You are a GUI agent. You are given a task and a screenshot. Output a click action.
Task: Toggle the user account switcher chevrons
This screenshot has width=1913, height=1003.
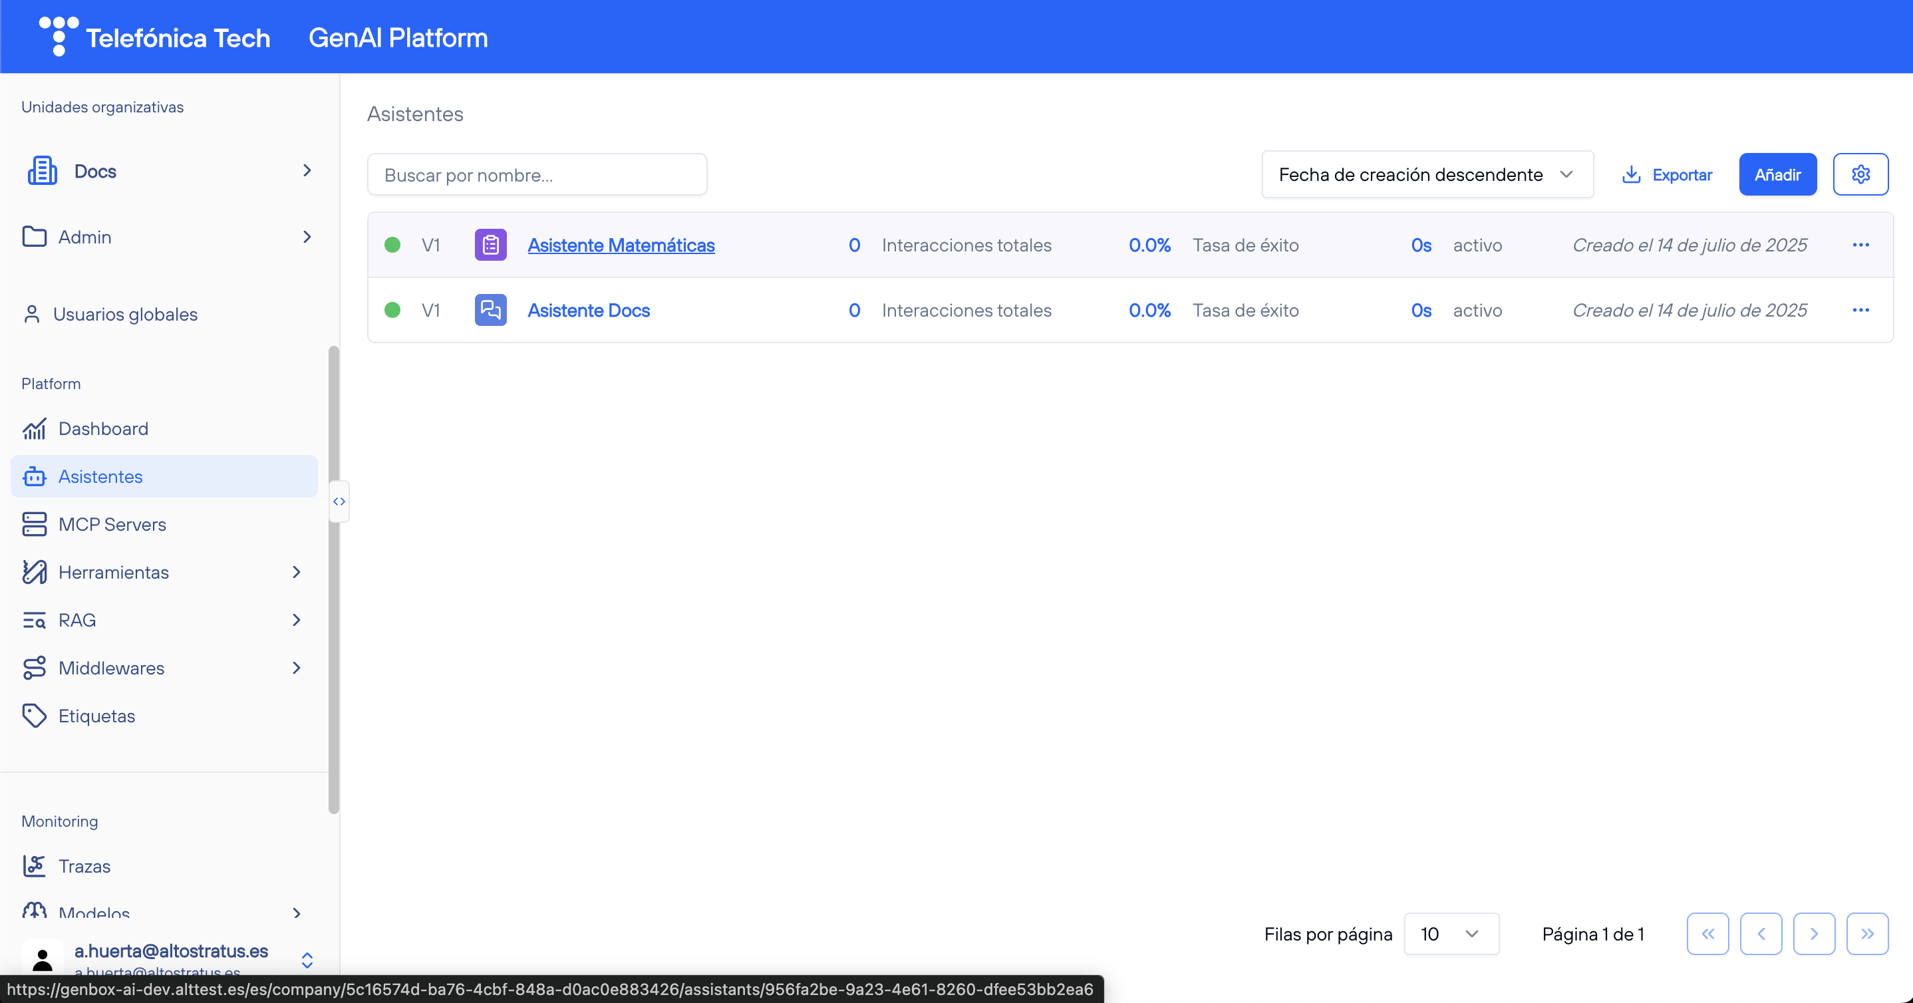pos(307,960)
